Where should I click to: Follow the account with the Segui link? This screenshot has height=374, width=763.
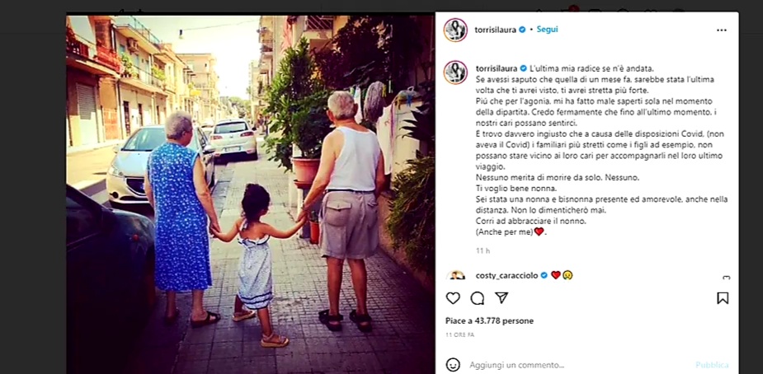[548, 29]
